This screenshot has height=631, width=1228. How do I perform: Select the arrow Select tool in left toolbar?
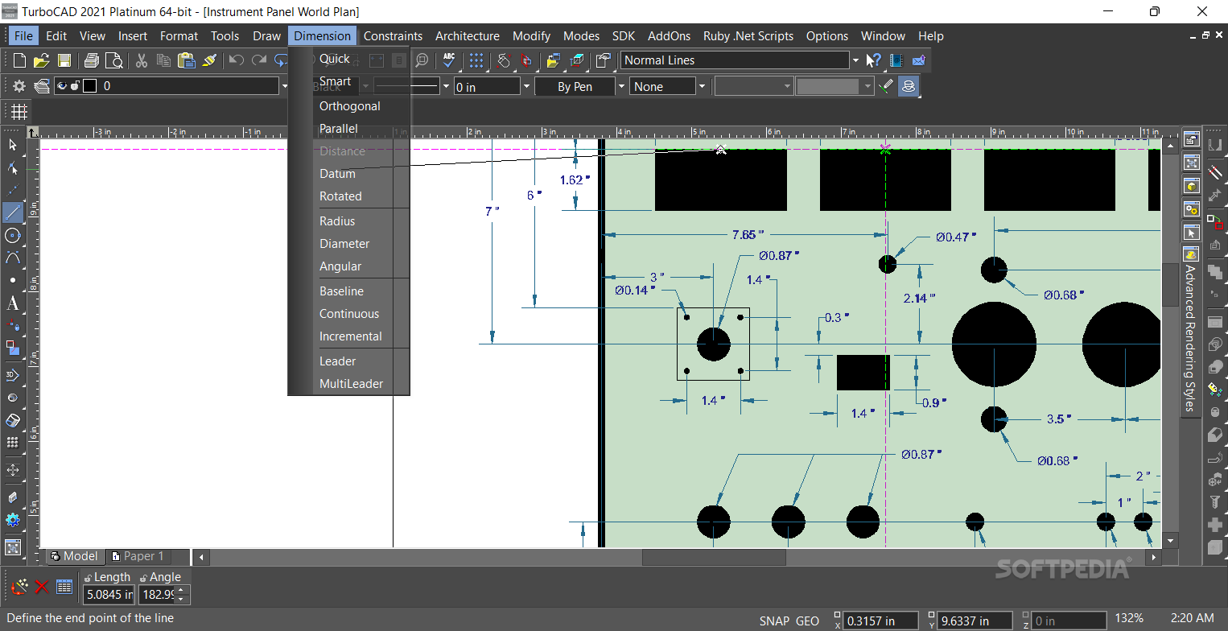pos(13,145)
